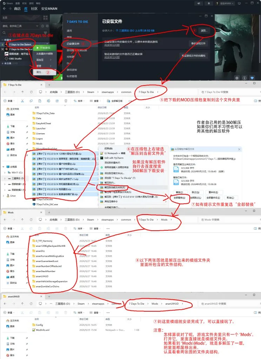Choose 解压到当前文件夹(X) in context menu
Screen dimensions: 261x359
tap(115, 187)
